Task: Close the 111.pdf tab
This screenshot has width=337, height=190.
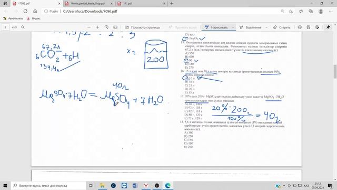Action: [164, 4]
